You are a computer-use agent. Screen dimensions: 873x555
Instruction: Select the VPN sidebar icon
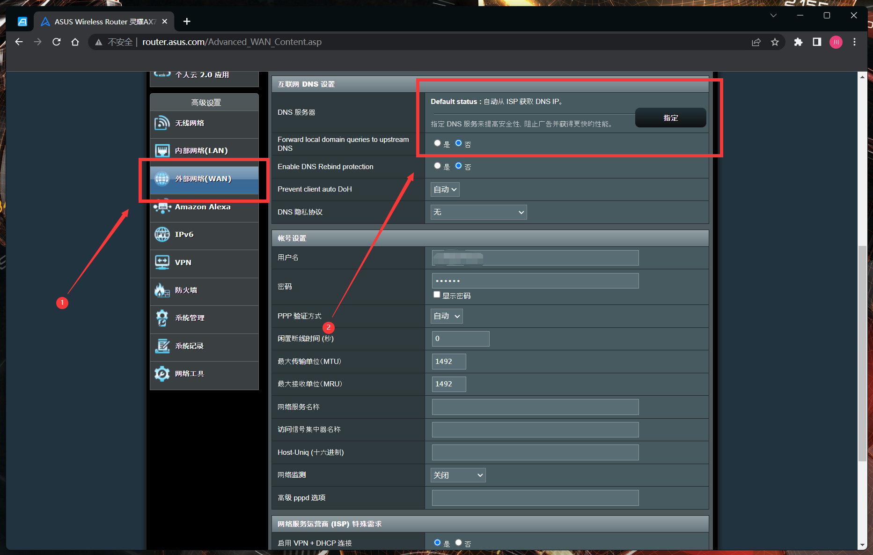pos(162,262)
